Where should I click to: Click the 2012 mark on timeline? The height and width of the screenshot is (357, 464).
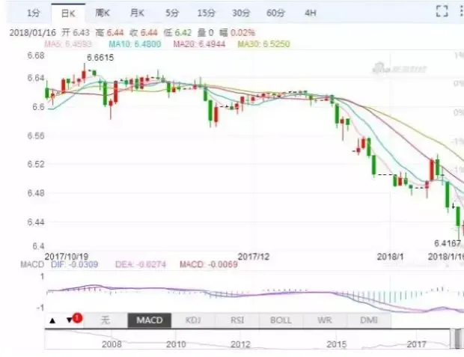click(x=240, y=344)
